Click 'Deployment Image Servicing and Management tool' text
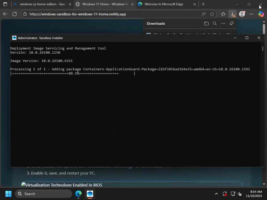 tap(58, 48)
